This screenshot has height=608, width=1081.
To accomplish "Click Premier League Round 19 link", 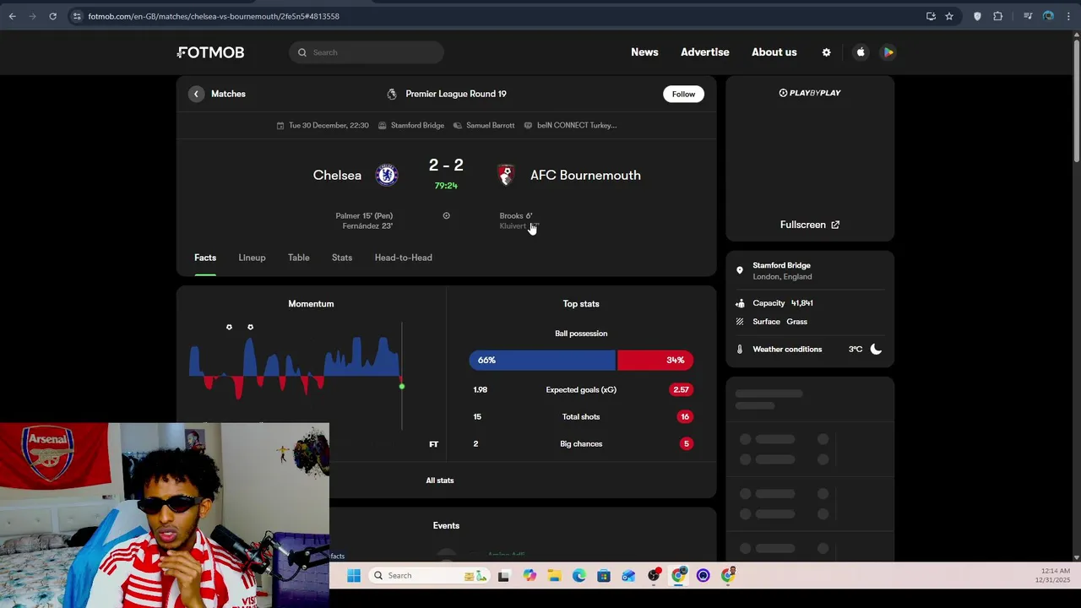I will 456,94.
